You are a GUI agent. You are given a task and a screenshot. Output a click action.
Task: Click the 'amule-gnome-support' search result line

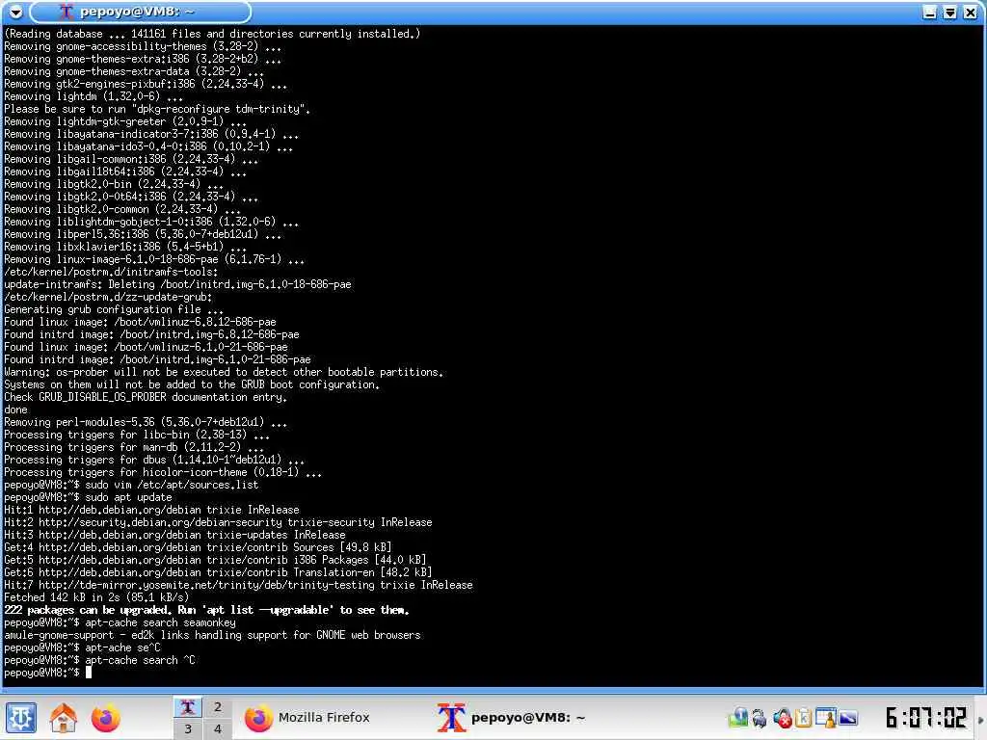[x=212, y=635]
